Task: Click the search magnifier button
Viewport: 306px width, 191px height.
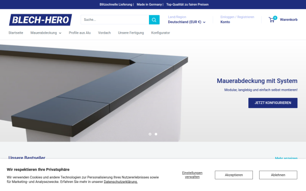Action: (154, 20)
